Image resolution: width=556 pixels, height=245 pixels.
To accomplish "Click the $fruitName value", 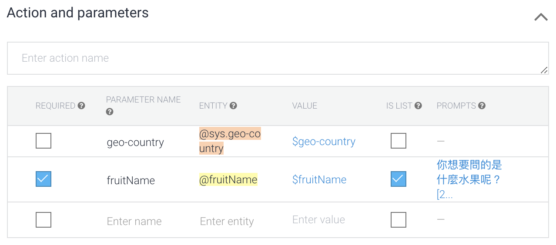I will [319, 180].
